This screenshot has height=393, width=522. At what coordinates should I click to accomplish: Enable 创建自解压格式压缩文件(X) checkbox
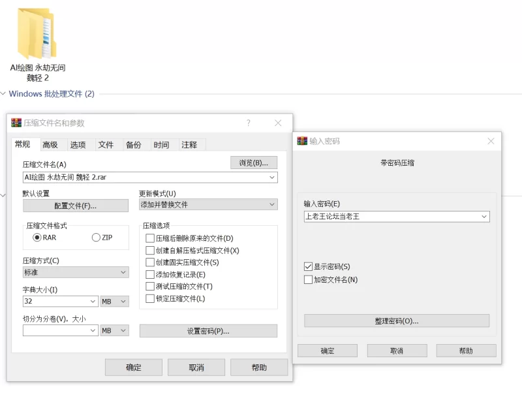(150, 251)
